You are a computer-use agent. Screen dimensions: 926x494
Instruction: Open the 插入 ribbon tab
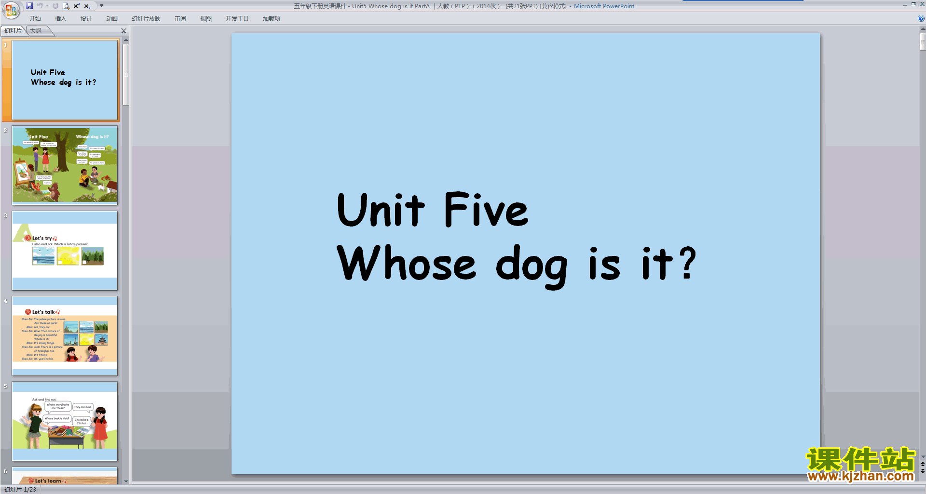(61, 19)
